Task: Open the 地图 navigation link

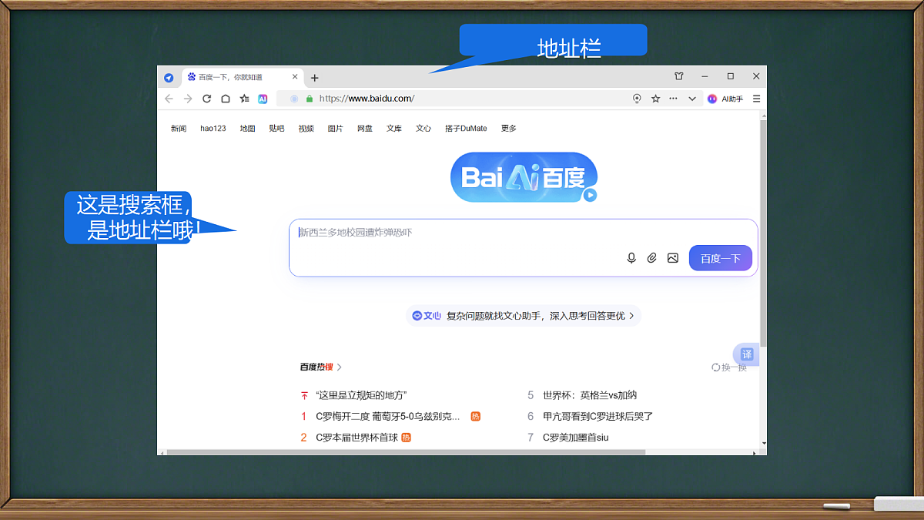Action: pos(247,129)
